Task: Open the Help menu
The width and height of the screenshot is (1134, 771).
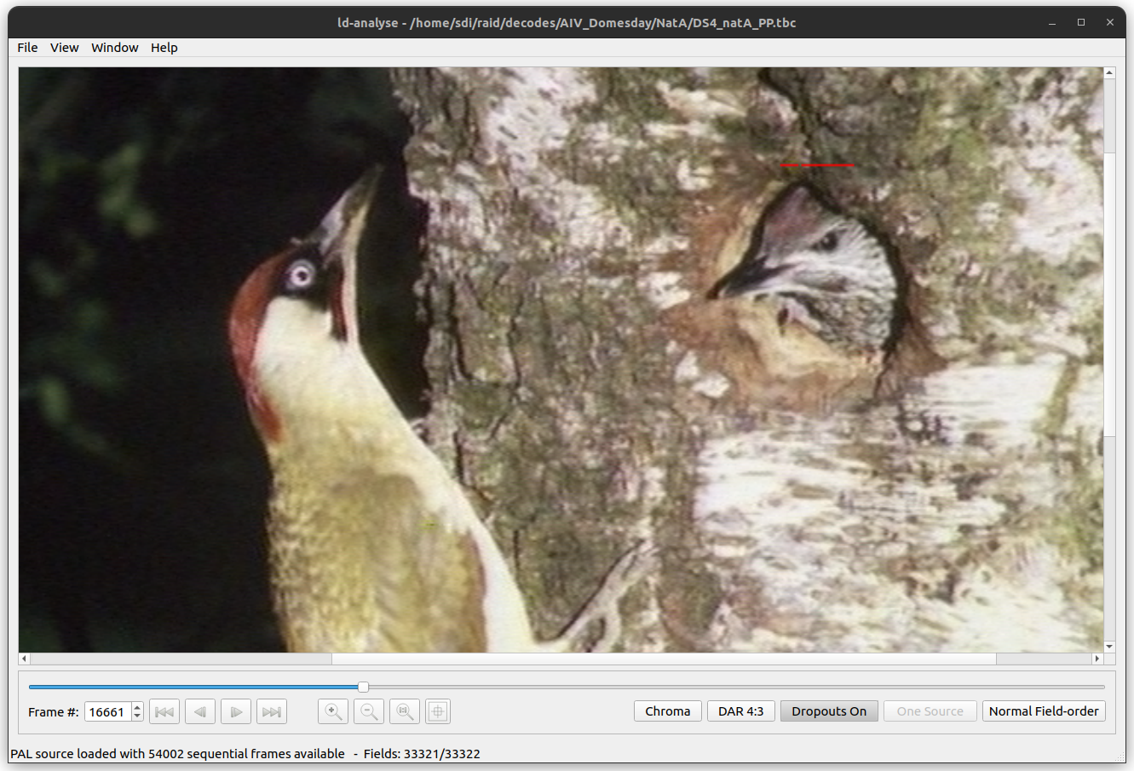Action: [164, 48]
